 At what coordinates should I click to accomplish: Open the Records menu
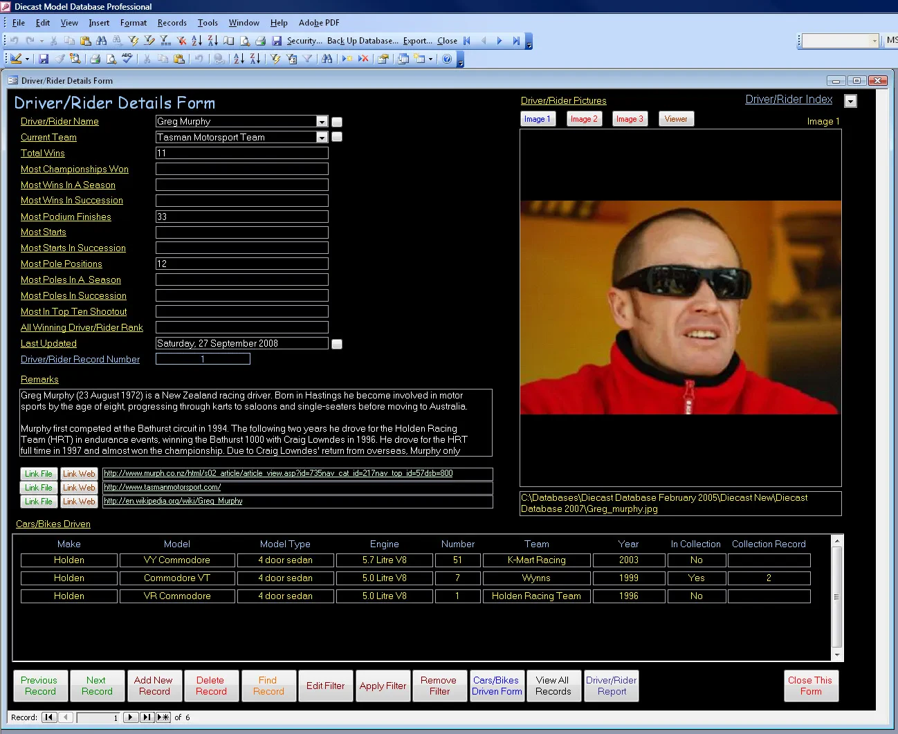coord(172,23)
